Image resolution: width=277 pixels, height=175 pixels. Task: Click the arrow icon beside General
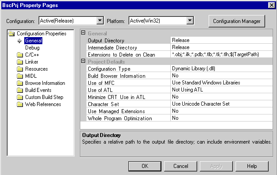[19, 41]
